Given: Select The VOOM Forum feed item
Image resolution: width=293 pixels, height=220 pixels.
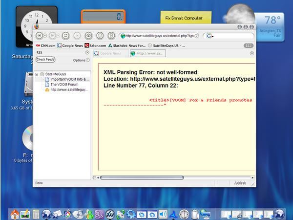Looking at the screenshot, I should coord(62,85).
